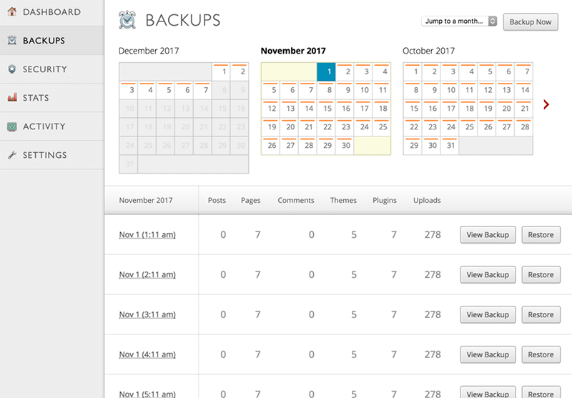Click the Stats bar chart icon
Screen dimensions: 572x398
pyautogui.click(x=12, y=97)
